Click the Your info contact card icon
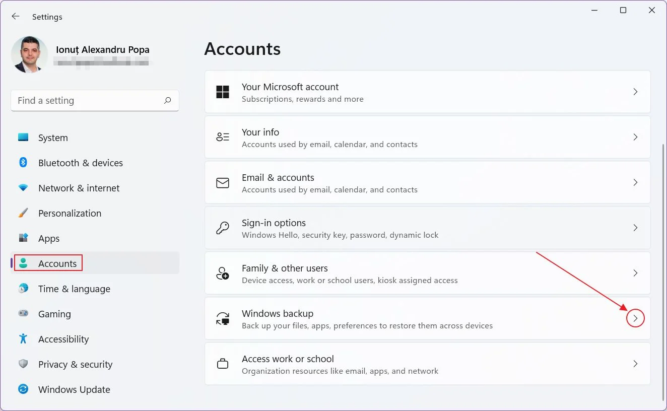Image resolution: width=667 pixels, height=411 pixels. [x=223, y=137]
